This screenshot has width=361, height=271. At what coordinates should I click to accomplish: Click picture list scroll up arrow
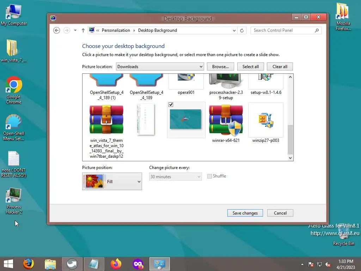pos(290,77)
